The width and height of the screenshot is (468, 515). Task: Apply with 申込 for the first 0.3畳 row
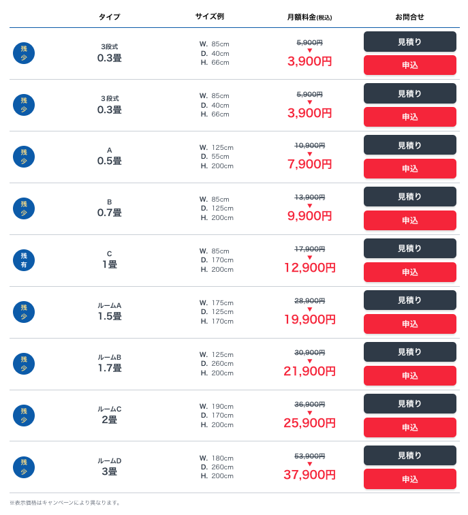[x=410, y=65]
